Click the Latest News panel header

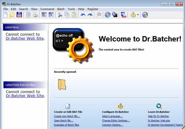(x=25, y=27)
